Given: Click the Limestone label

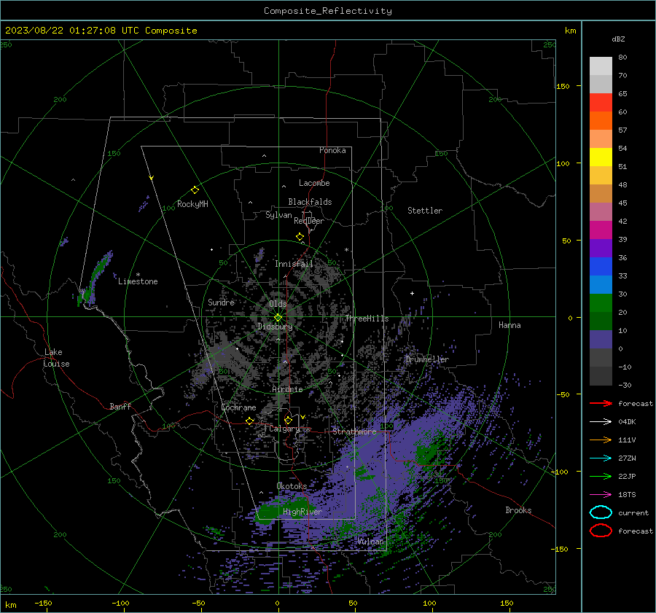Looking at the screenshot, I should (x=138, y=281).
